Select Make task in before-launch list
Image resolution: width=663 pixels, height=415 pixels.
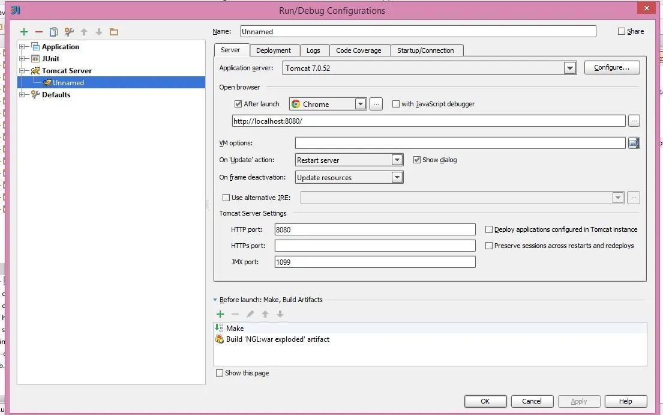pyautogui.click(x=430, y=329)
